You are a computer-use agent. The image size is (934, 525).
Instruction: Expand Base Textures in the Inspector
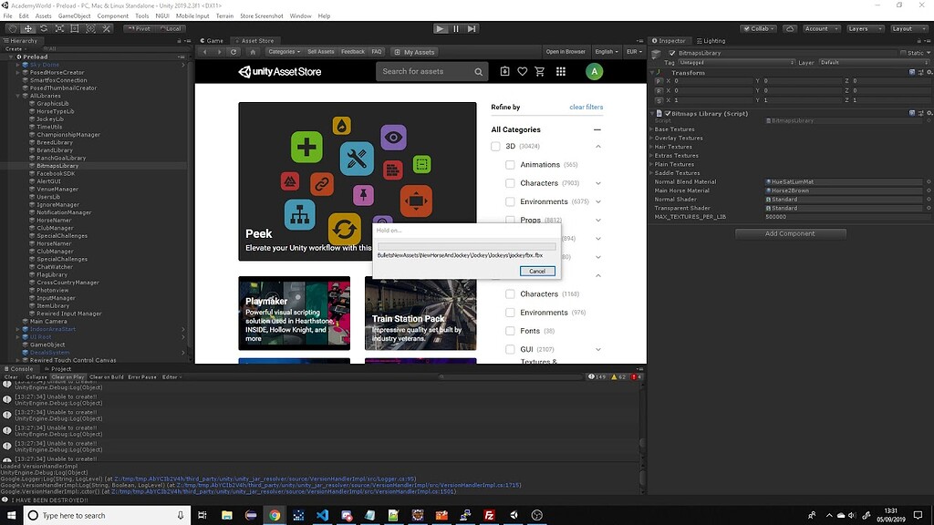[x=650, y=129]
